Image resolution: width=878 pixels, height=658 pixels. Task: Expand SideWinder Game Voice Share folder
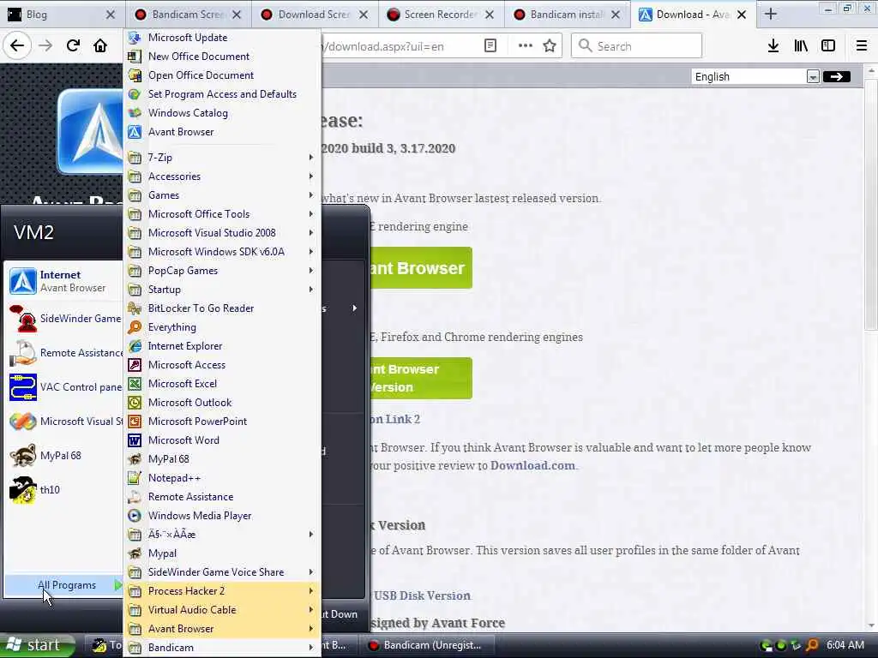(222, 572)
